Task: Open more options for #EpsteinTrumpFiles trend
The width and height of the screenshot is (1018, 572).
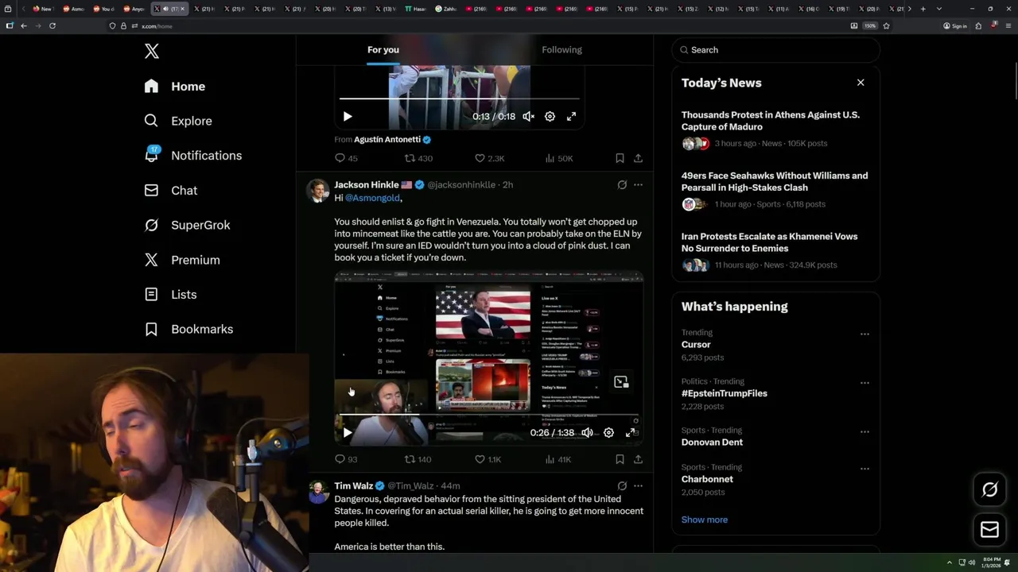Action: [865, 383]
